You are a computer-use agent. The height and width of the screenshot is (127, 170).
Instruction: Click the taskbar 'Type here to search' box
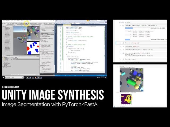click(x=14, y=78)
